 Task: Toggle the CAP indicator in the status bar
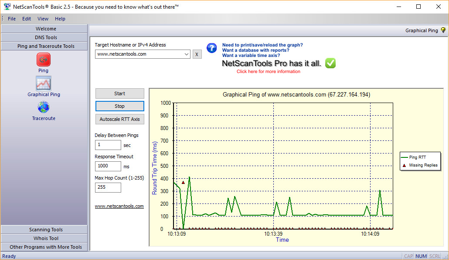coord(408,256)
